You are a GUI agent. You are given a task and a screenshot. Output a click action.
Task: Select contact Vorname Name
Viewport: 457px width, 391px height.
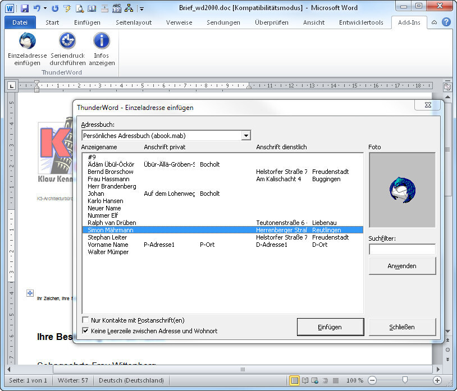tap(223, 244)
